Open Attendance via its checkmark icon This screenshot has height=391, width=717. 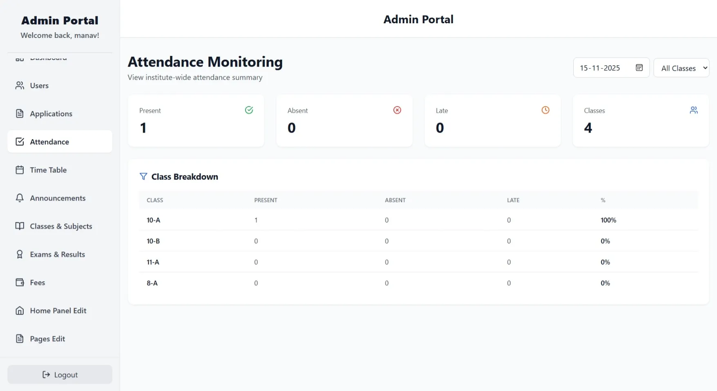tap(20, 142)
